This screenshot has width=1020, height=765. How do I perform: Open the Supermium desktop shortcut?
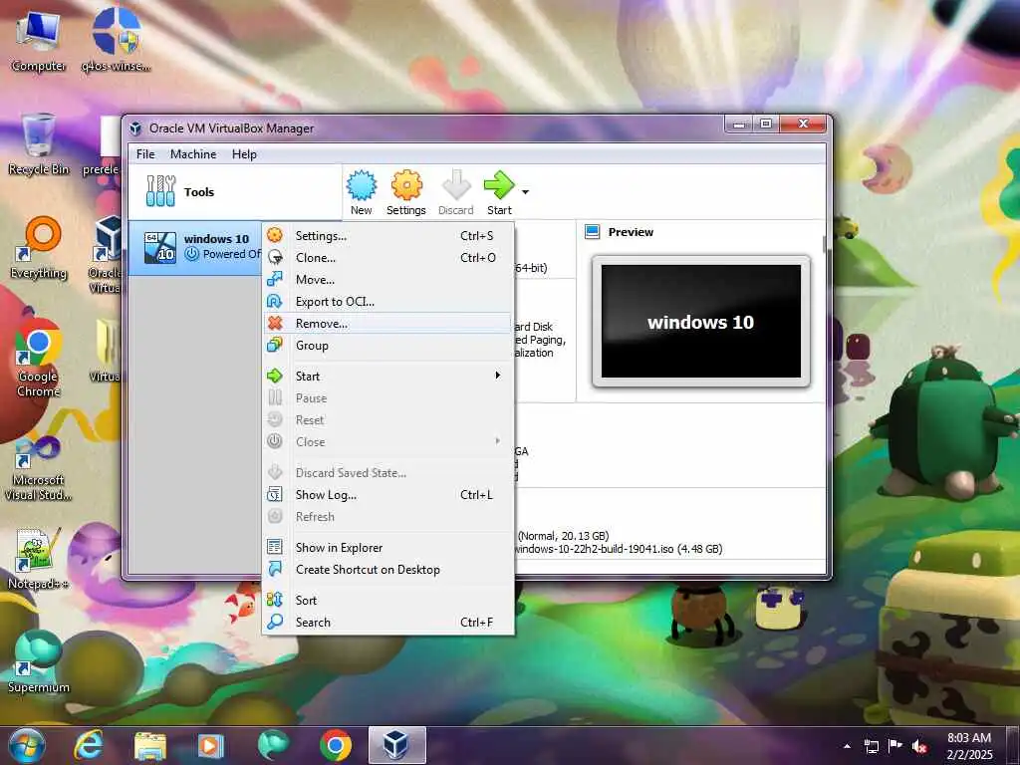39,661
